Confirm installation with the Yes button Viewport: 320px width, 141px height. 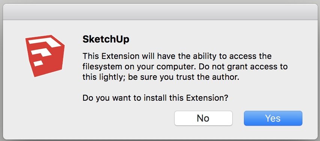click(x=273, y=118)
